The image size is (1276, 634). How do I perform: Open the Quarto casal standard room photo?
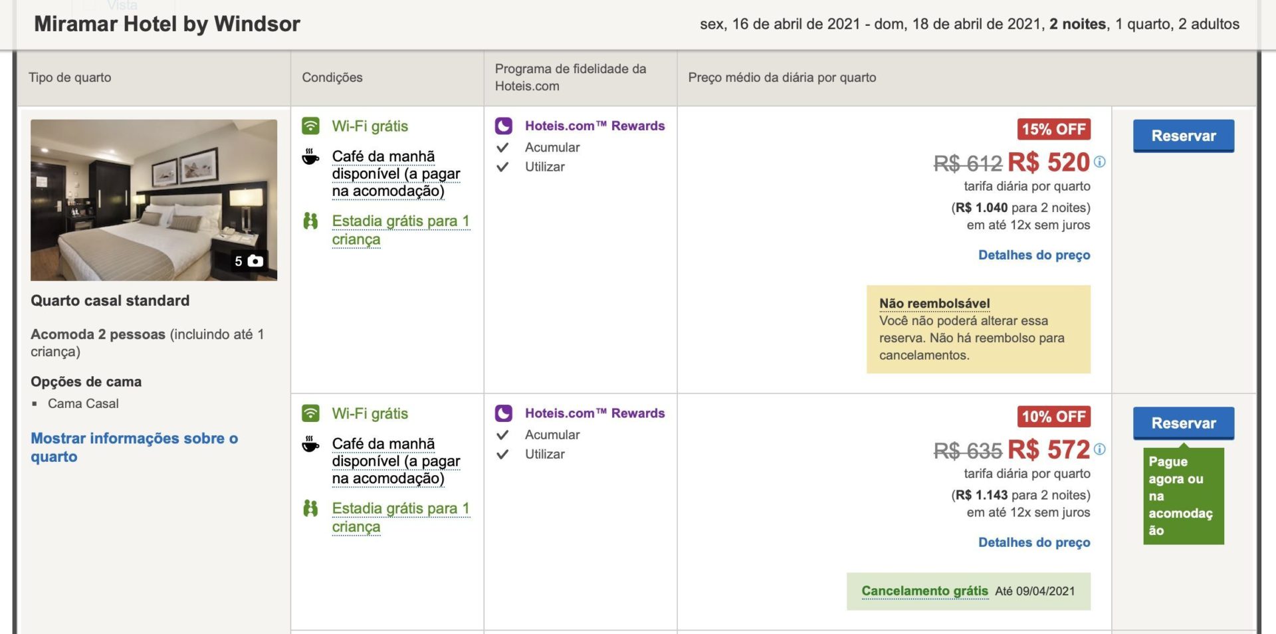[154, 200]
